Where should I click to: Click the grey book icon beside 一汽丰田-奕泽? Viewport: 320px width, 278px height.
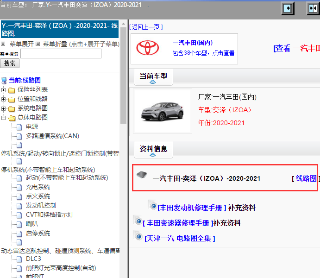pos(142,175)
